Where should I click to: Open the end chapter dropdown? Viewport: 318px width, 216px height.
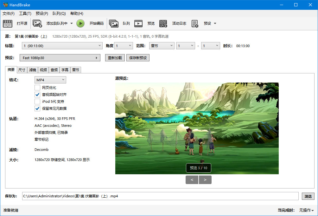click(x=211, y=46)
